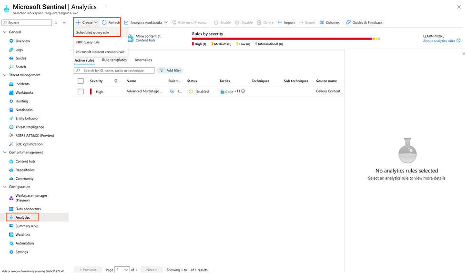Click Import in the toolbar

coord(286,22)
